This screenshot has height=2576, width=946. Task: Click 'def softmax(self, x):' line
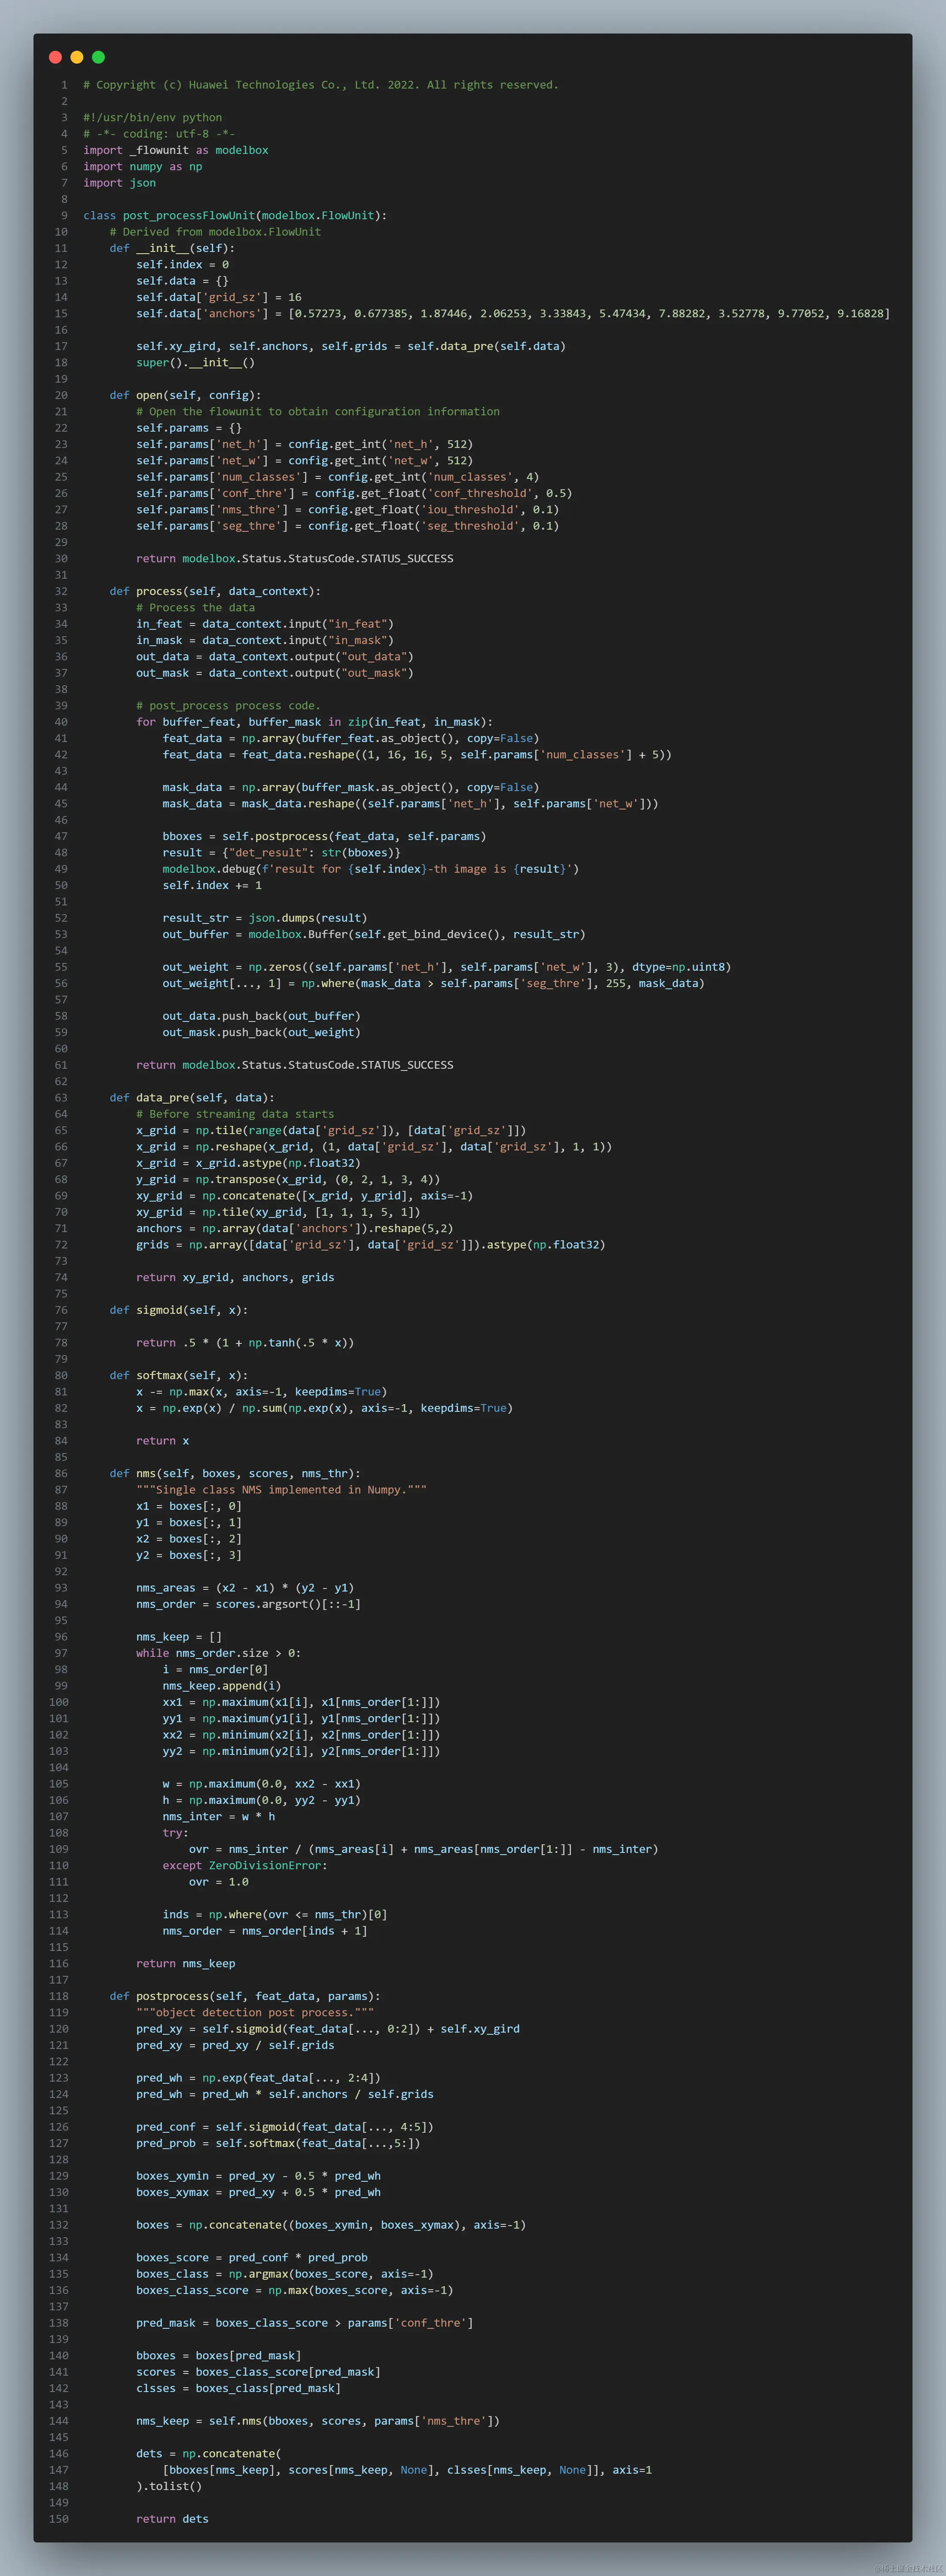click(179, 1375)
